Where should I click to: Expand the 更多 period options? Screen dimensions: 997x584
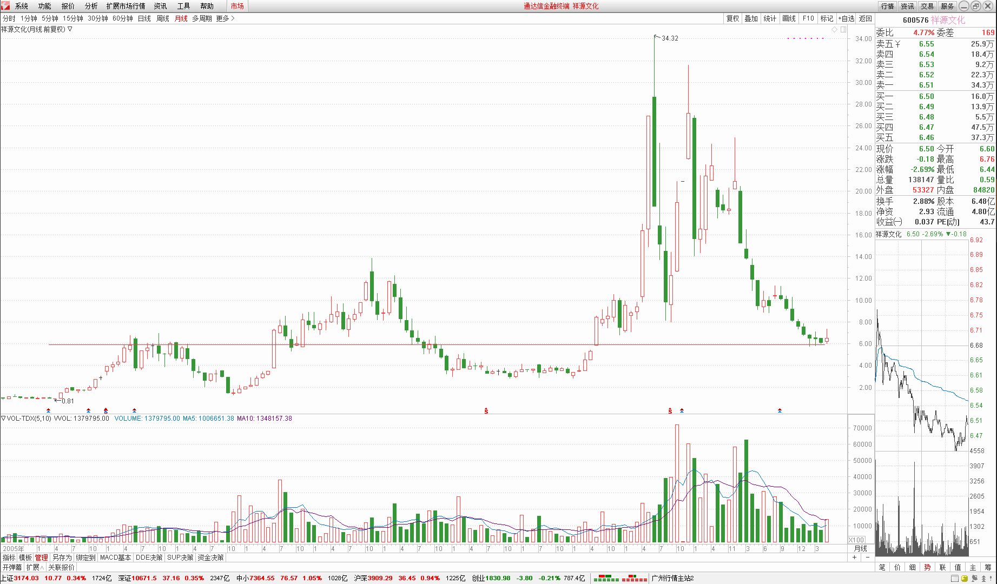(225, 18)
